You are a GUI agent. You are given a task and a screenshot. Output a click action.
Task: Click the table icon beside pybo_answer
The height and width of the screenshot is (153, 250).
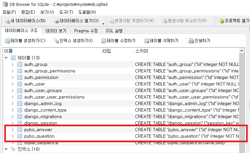coord(20,130)
